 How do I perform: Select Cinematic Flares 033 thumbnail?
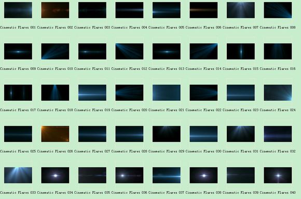pyautogui.click(x=18, y=175)
